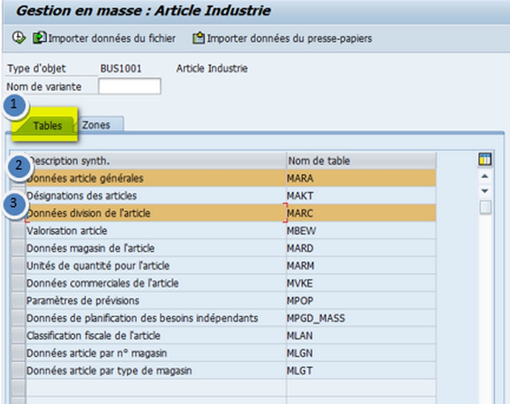Toggle the row selector beside Valorisation article
Screen dimensions: 510x404
coord(19,230)
